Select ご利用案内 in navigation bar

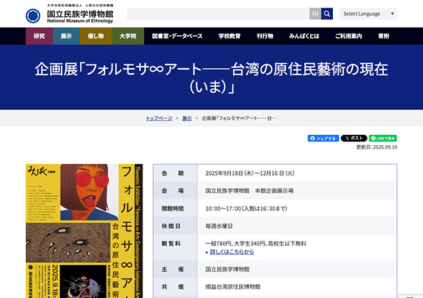point(348,36)
